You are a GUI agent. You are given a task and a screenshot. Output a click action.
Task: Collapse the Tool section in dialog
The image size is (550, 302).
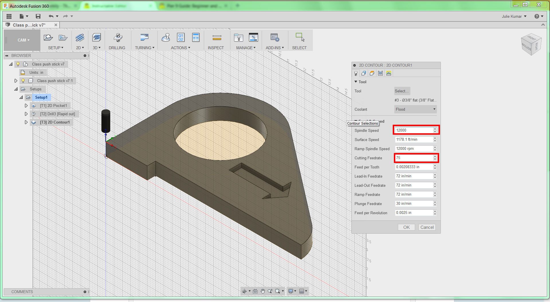click(356, 82)
